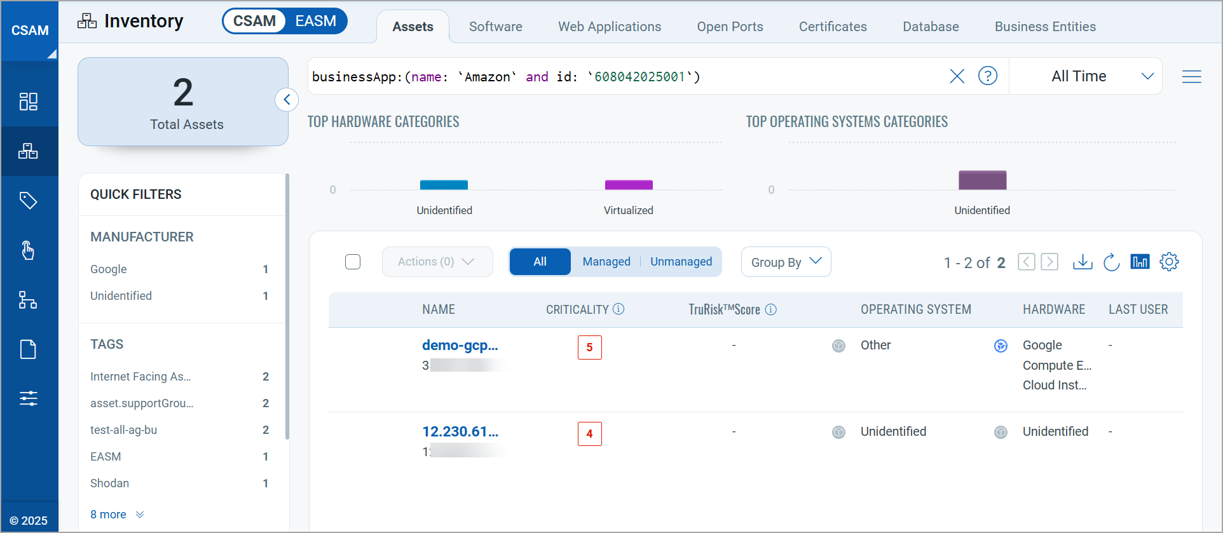
Task: Open the Tags icon in the sidebar
Action: [29, 201]
